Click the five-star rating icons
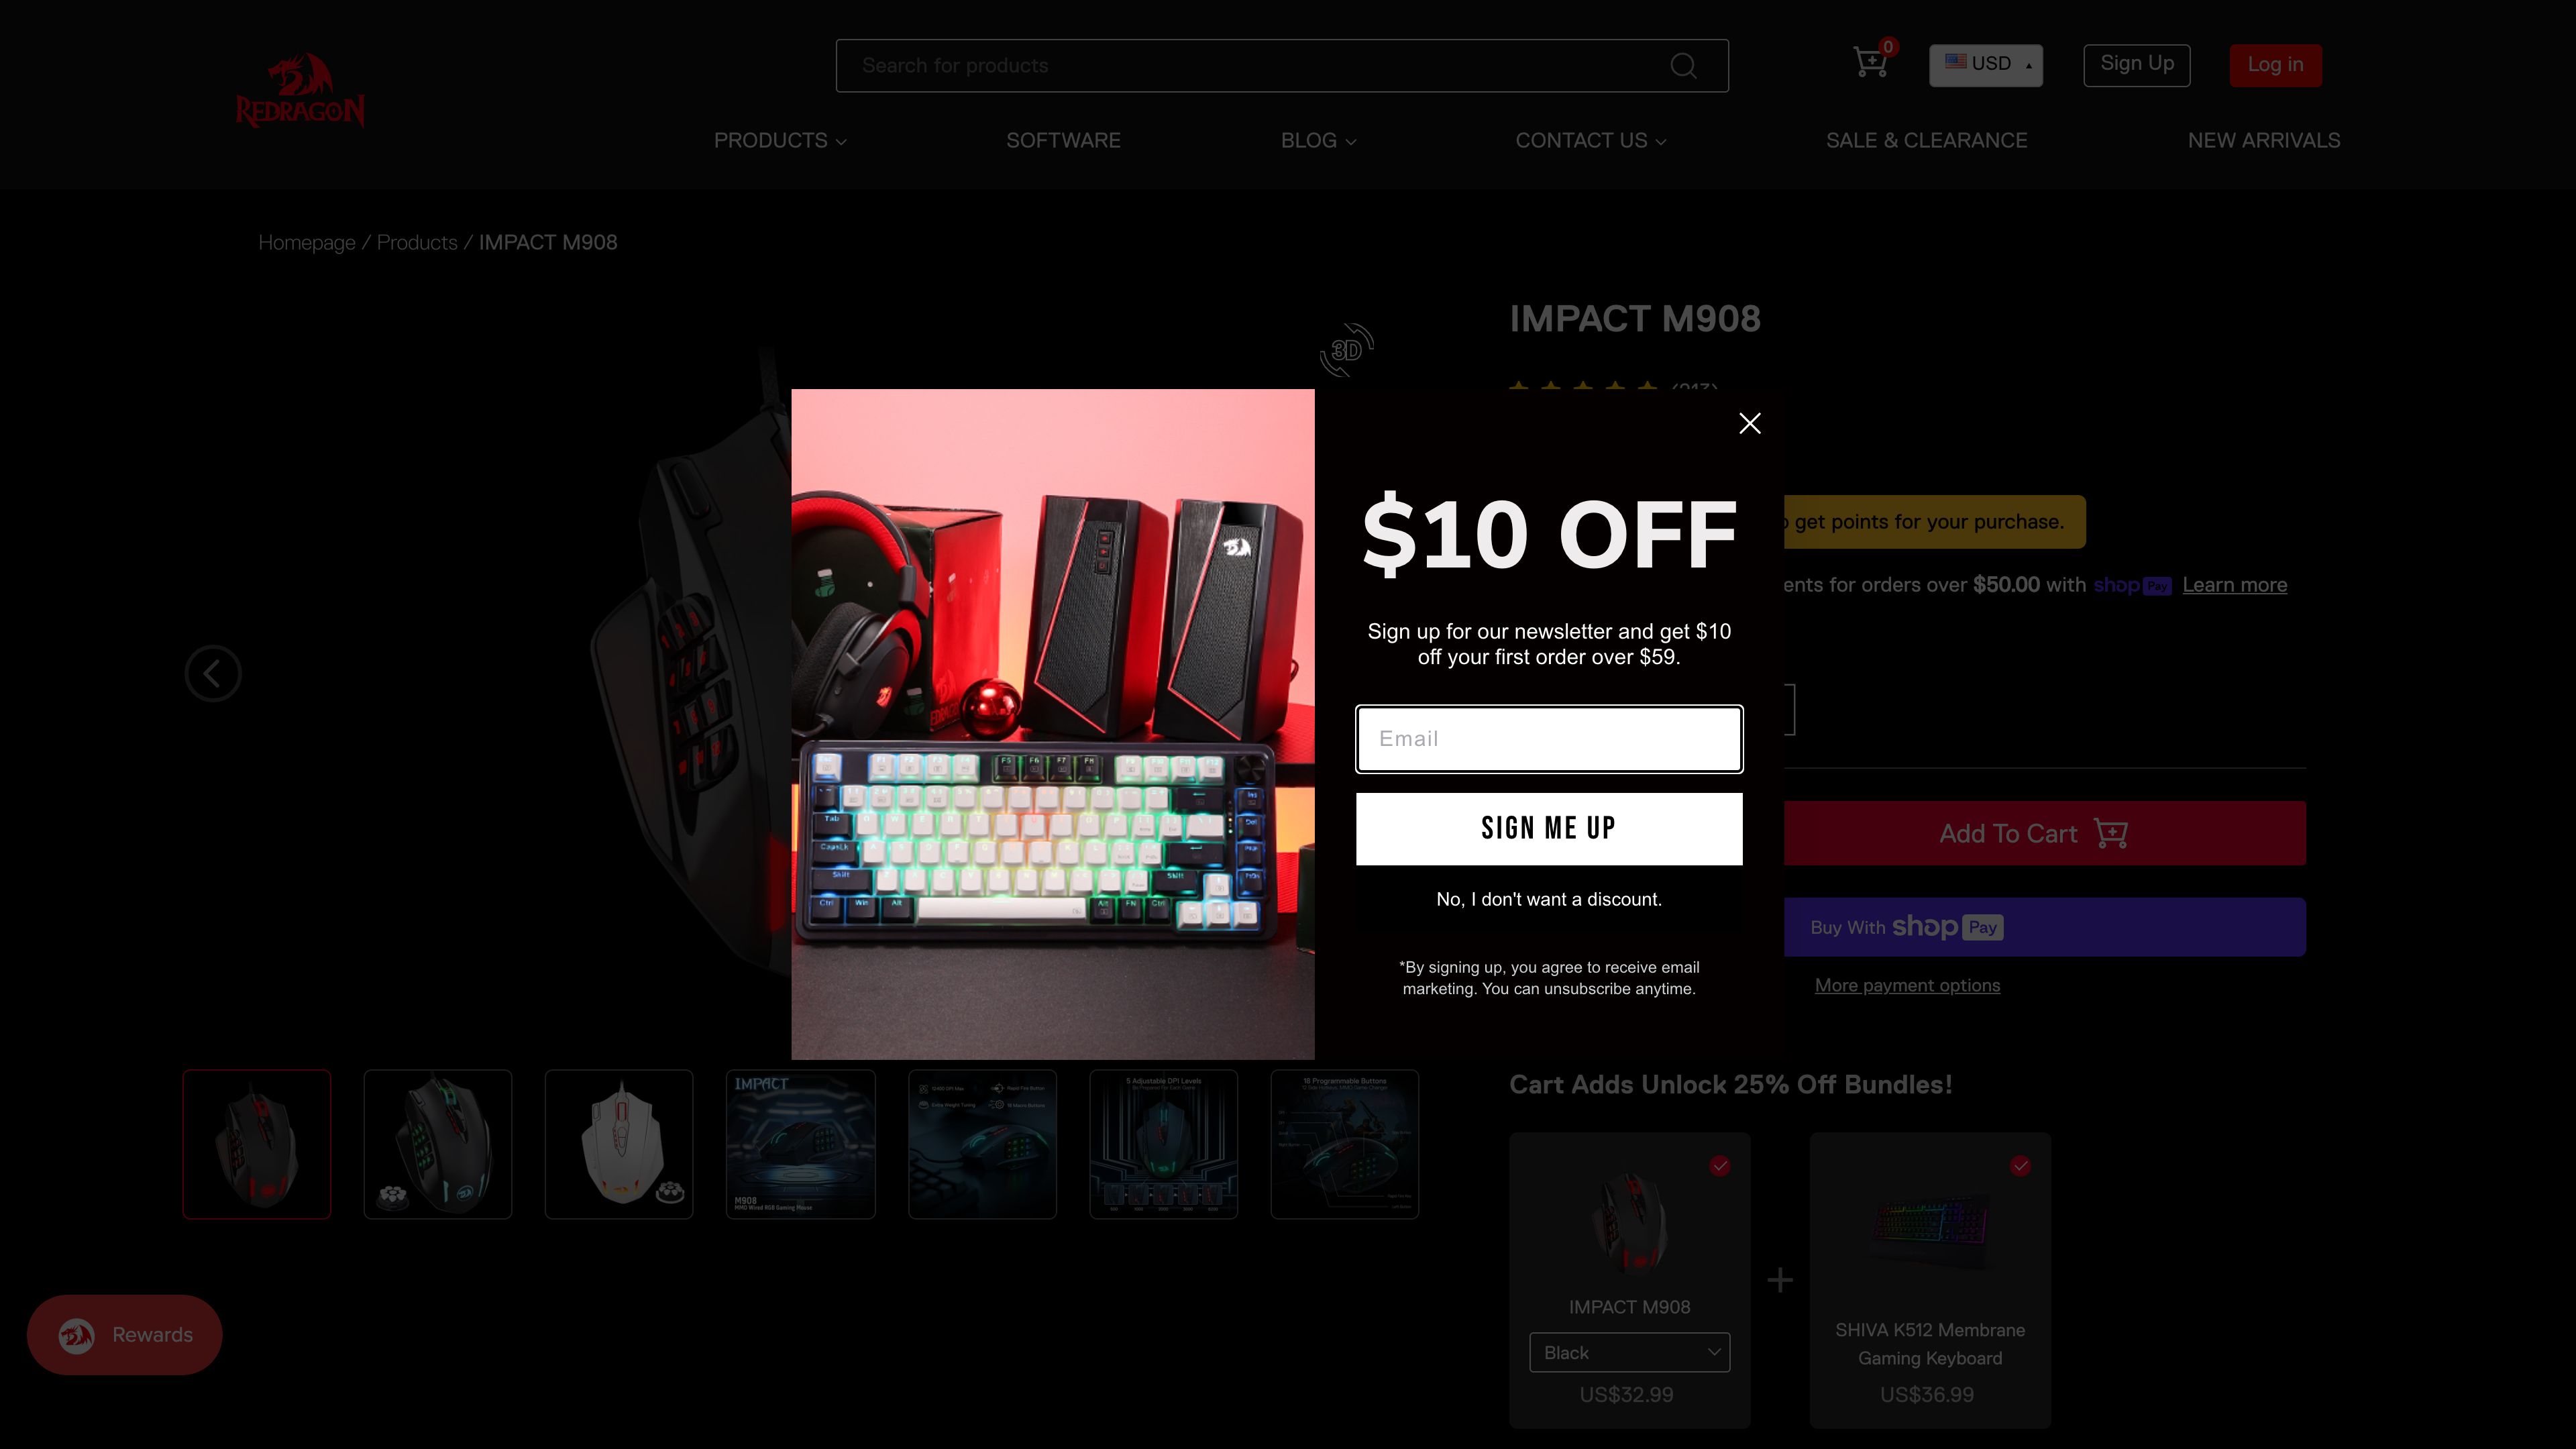 [1583, 387]
